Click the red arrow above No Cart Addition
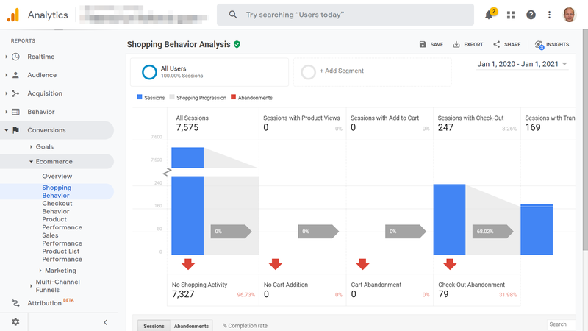Image resolution: width=588 pixels, height=331 pixels. point(276,264)
